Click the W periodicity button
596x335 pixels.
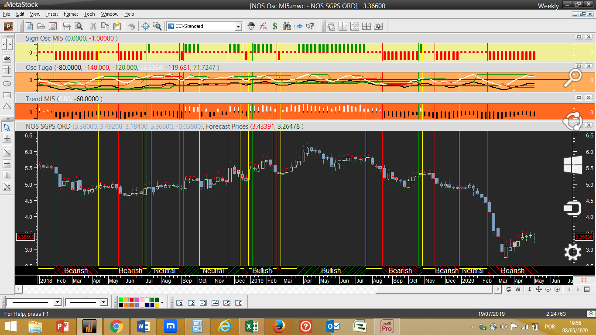[518, 289]
